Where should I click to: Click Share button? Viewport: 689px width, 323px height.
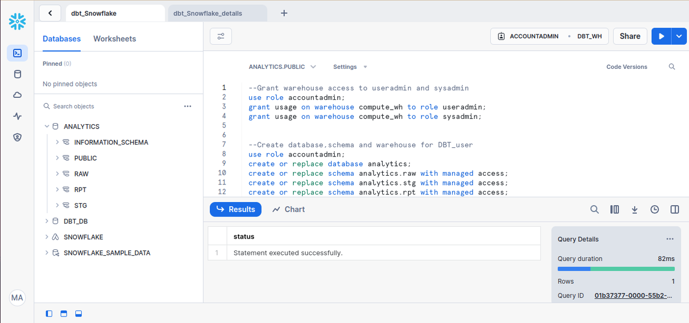click(630, 36)
